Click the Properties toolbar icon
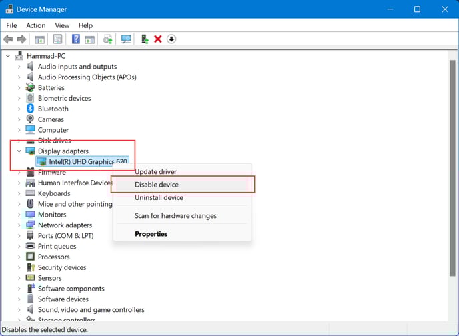 (58, 39)
